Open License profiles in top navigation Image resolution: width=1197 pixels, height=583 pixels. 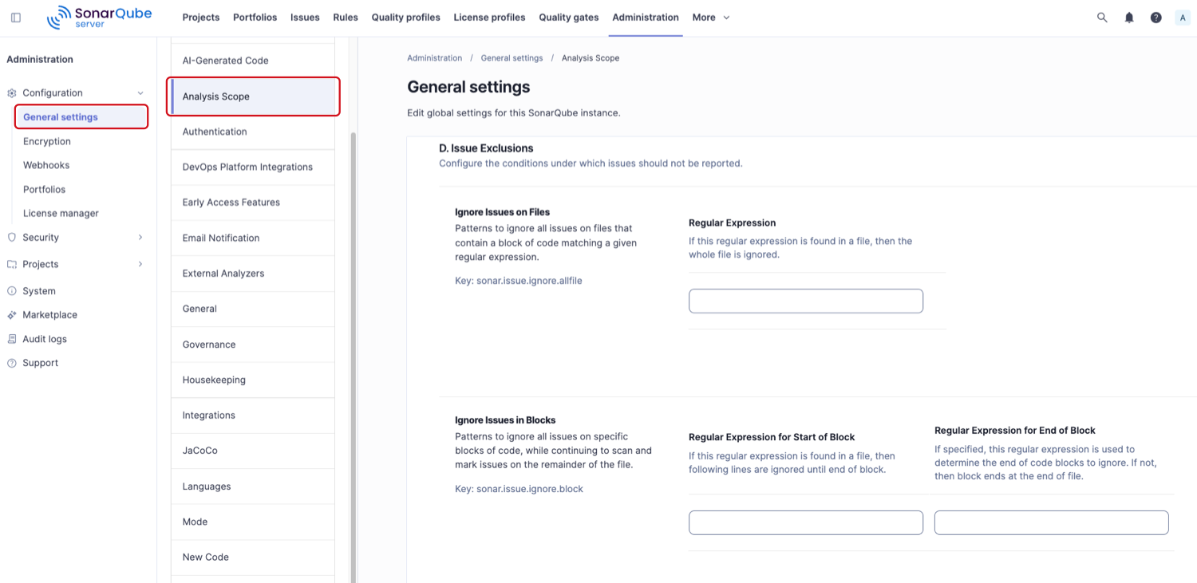(x=489, y=18)
